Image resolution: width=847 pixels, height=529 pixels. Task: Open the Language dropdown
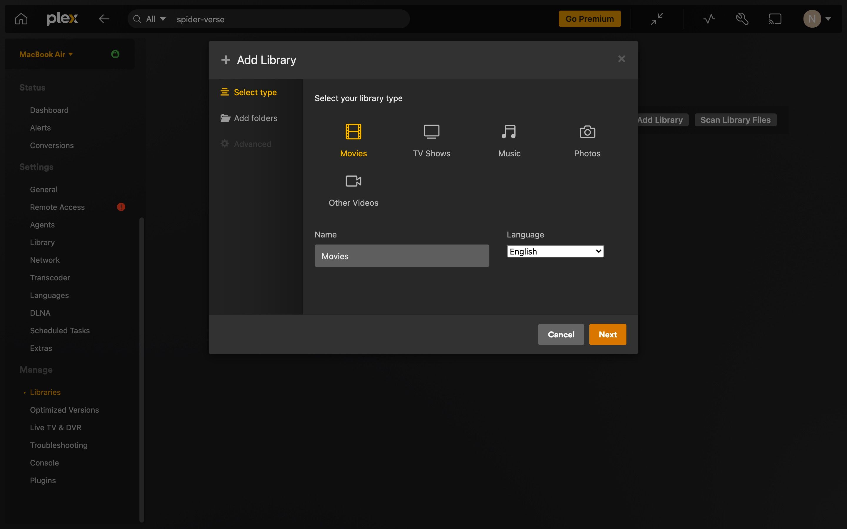[555, 251]
